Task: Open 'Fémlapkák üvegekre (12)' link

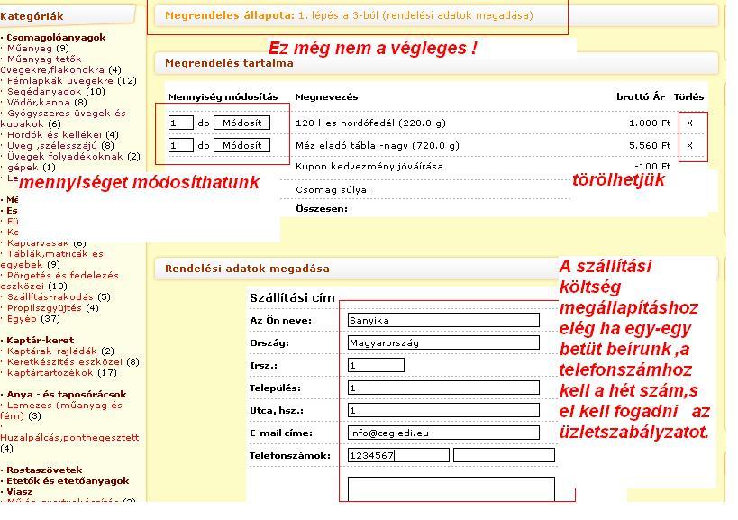Action: click(72, 80)
